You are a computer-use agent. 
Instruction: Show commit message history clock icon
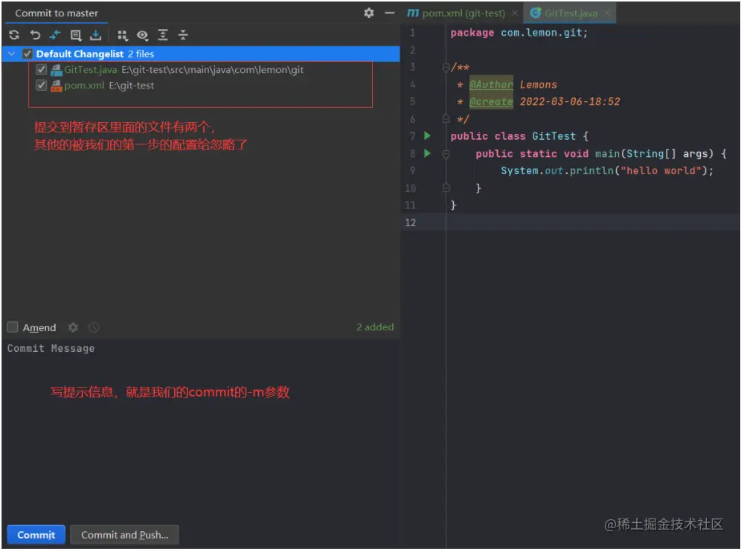[x=94, y=327]
